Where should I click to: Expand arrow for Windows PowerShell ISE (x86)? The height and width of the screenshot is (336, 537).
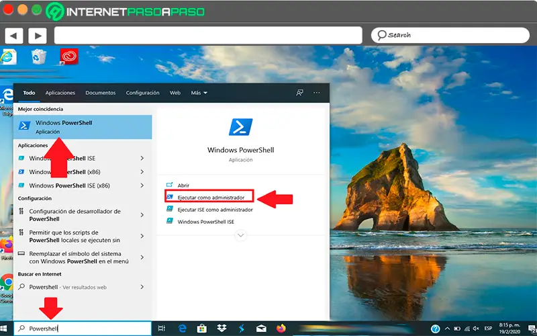pos(142,185)
